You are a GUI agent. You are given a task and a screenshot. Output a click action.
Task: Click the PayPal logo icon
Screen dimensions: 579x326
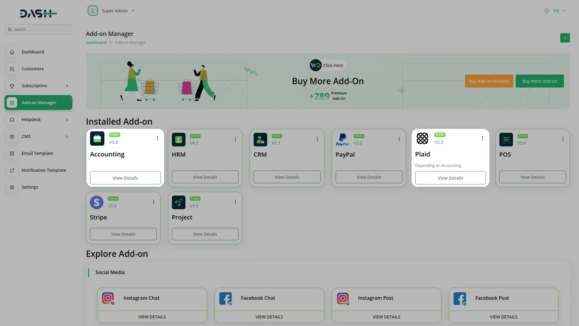coord(342,139)
